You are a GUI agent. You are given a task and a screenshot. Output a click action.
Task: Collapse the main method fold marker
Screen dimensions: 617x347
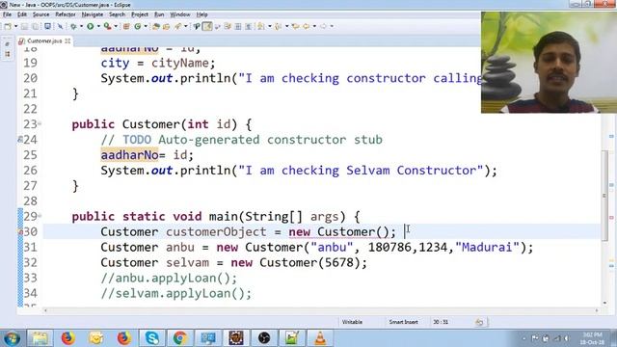tap(40, 216)
